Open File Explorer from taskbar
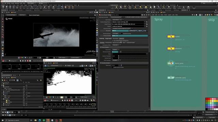Image resolution: width=218 pixels, height=122 pixels. pos(35,120)
